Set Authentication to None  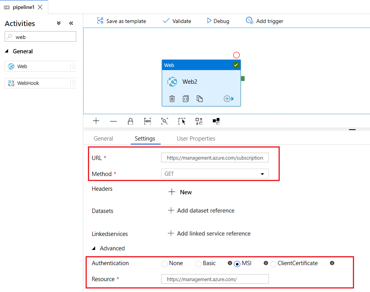click(x=165, y=263)
